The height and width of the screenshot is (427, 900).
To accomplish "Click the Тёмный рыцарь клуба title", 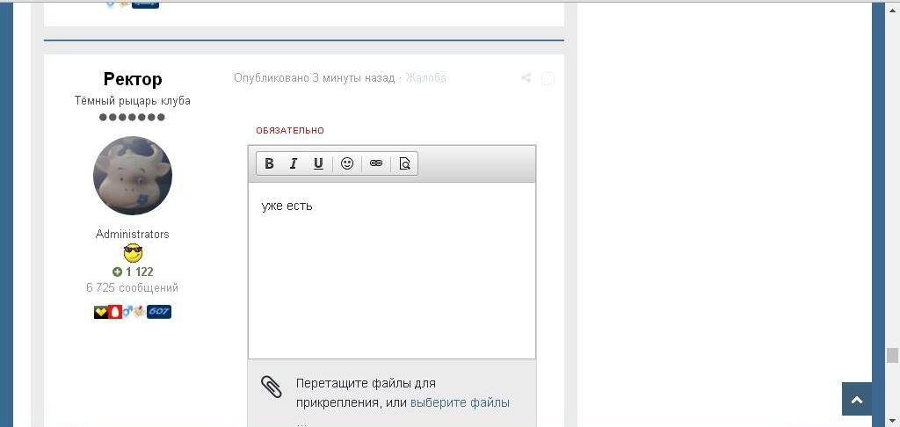I will (x=133, y=100).
